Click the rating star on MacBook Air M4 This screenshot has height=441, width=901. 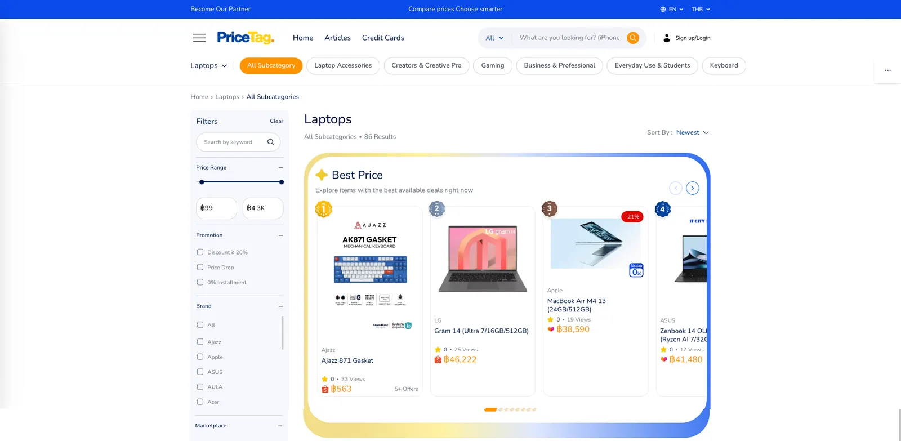click(551, 319)
